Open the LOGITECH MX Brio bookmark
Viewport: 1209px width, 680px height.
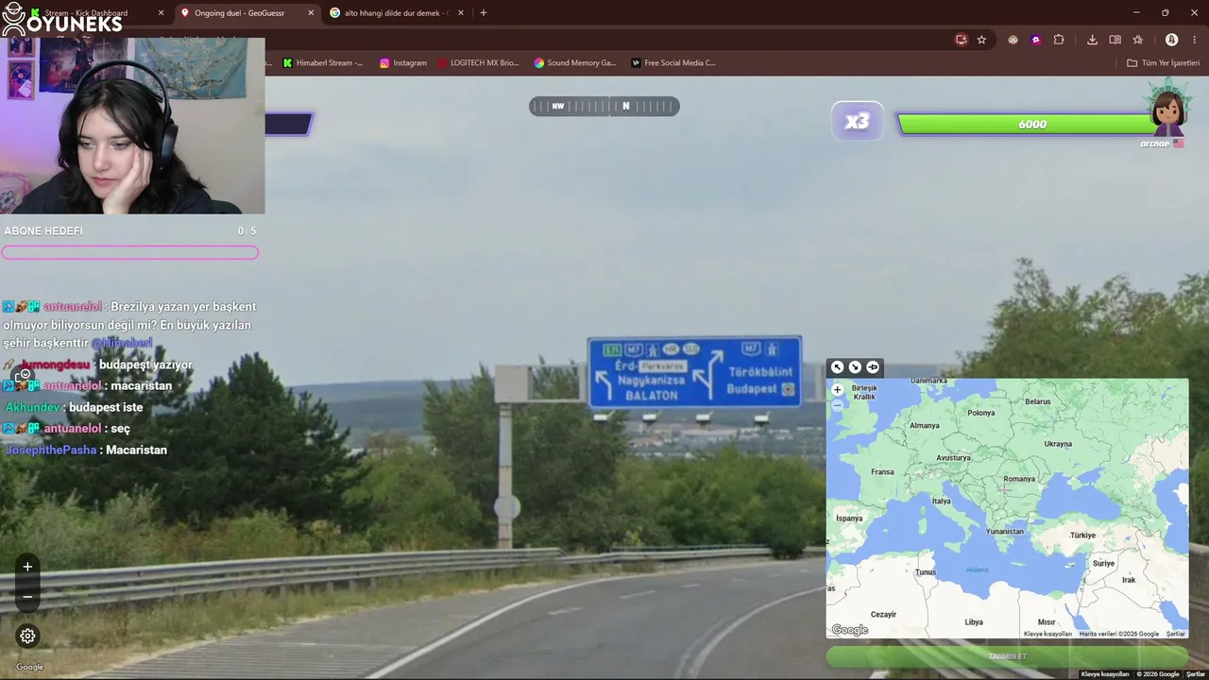point(478,63)
